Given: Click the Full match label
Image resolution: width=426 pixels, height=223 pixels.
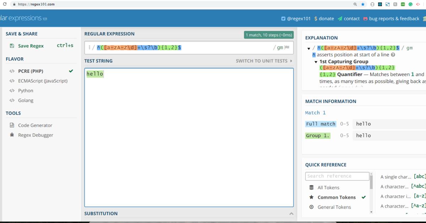Looking at the screenshot, I should point(321,124).
